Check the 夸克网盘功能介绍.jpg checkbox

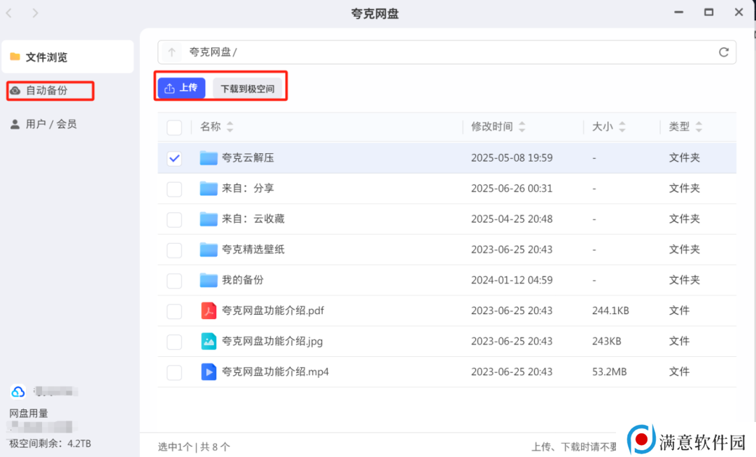[x=174, y=342]
